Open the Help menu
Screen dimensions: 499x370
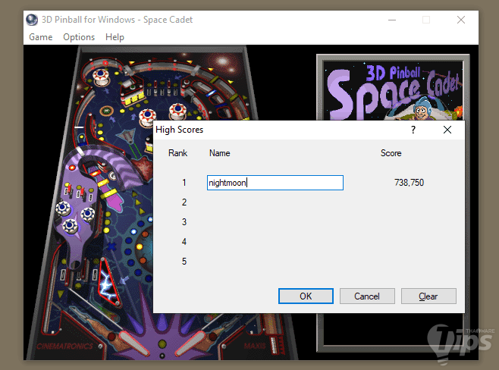(x=115, y=37)
